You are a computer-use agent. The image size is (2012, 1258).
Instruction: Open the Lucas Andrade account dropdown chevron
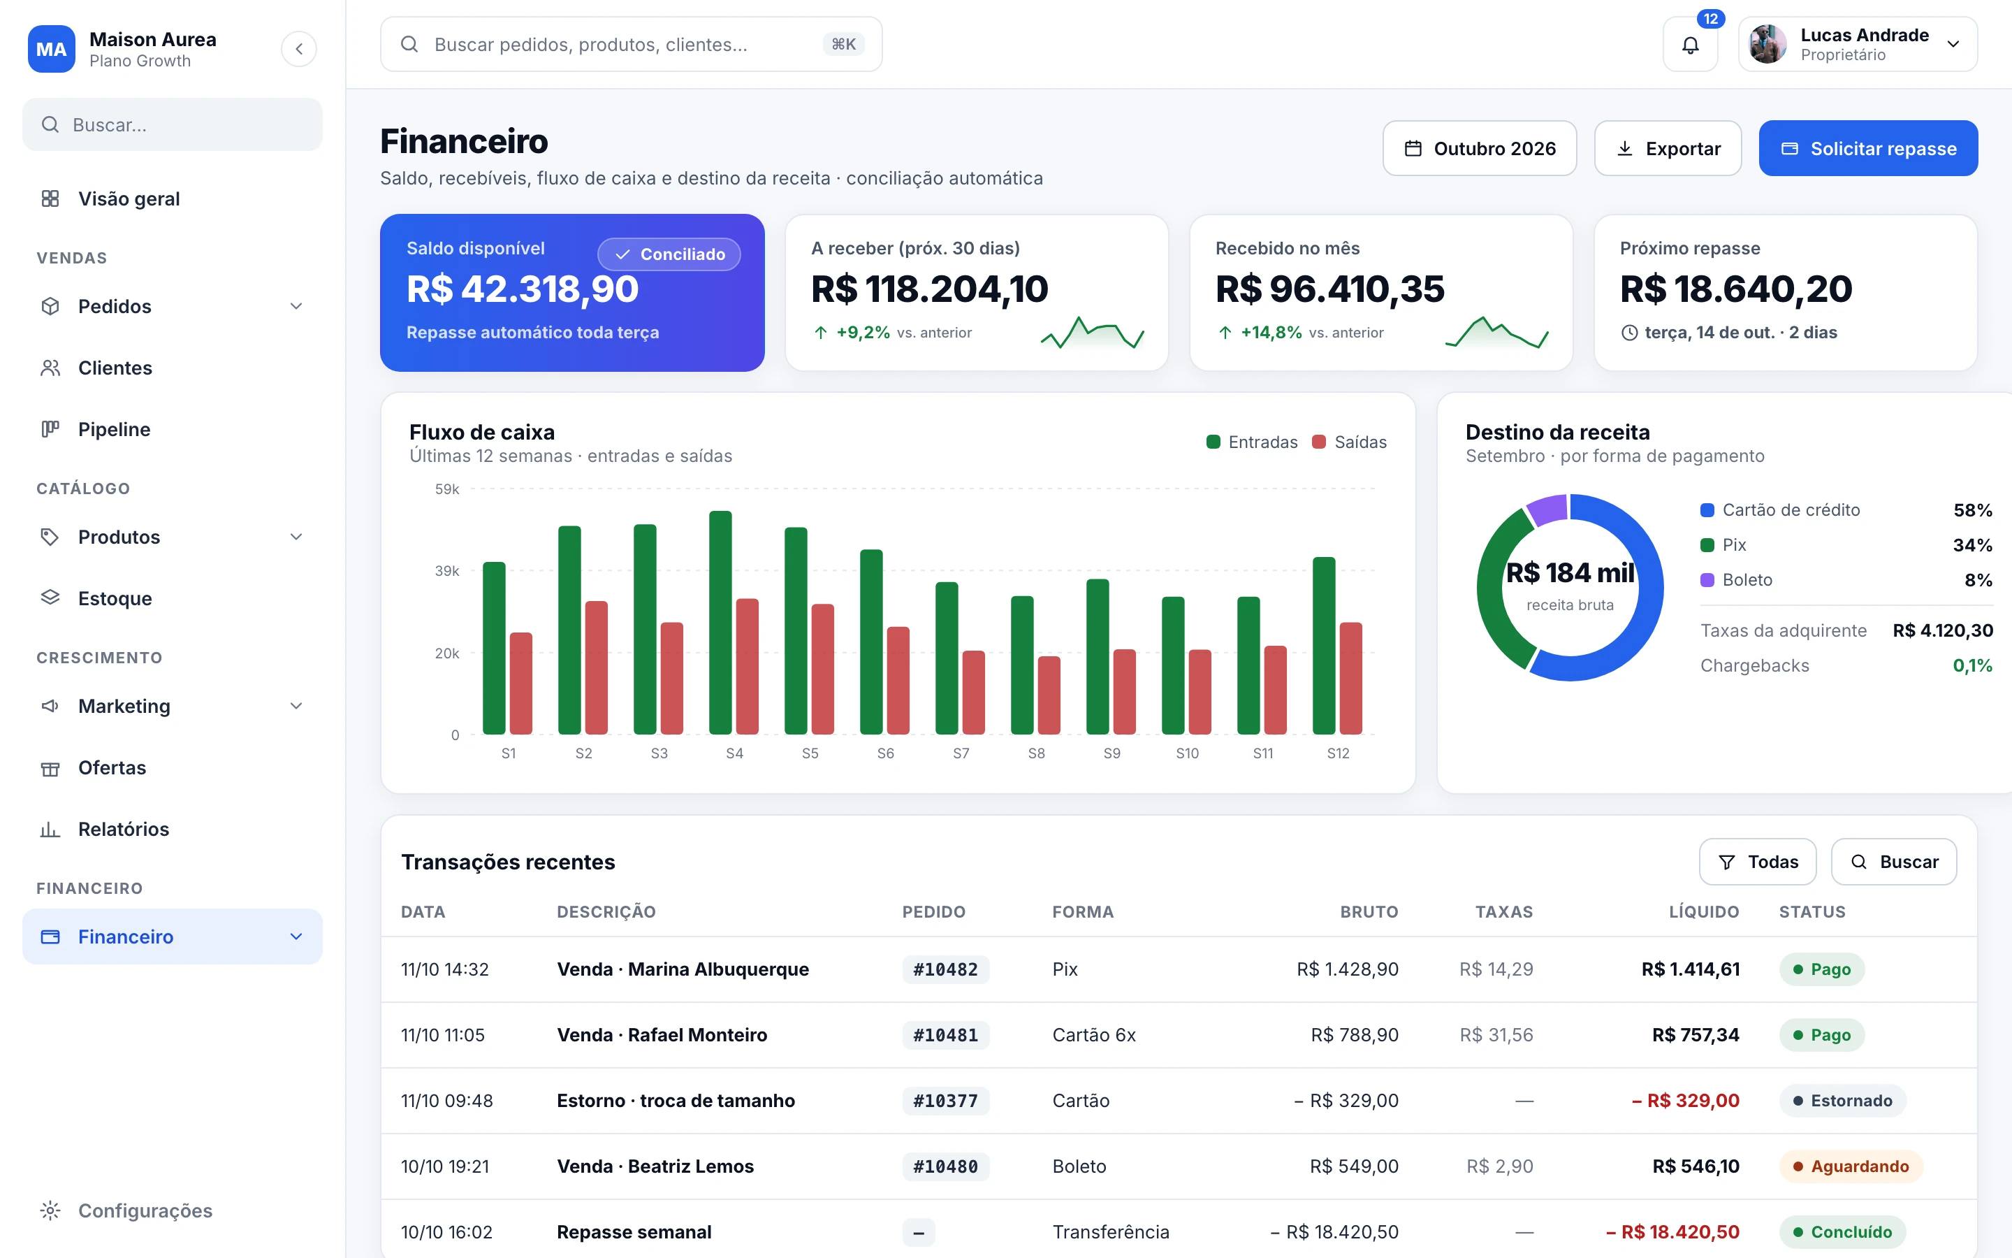[1954, 44]
